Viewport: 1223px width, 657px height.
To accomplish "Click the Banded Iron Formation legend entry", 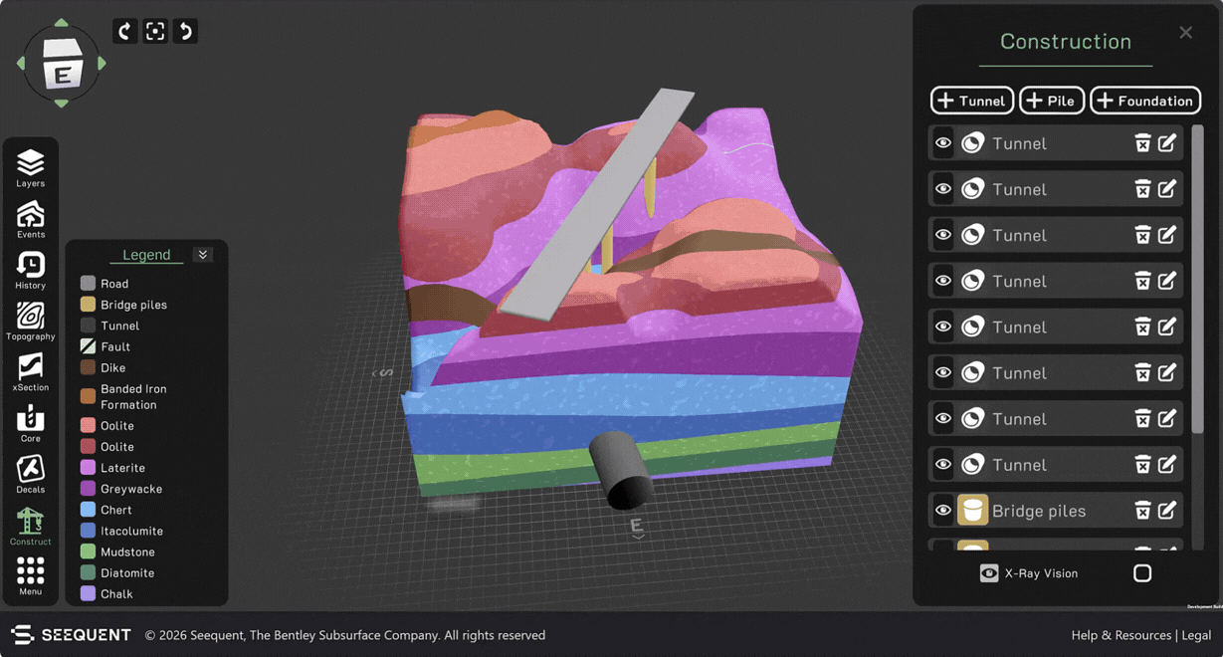I will tap(123, 396).
